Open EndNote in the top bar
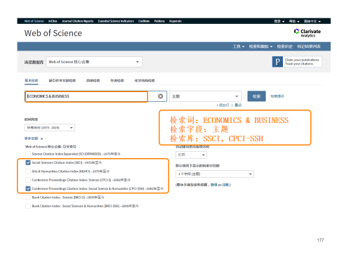 pyautogui.click(x=144, y=21)
